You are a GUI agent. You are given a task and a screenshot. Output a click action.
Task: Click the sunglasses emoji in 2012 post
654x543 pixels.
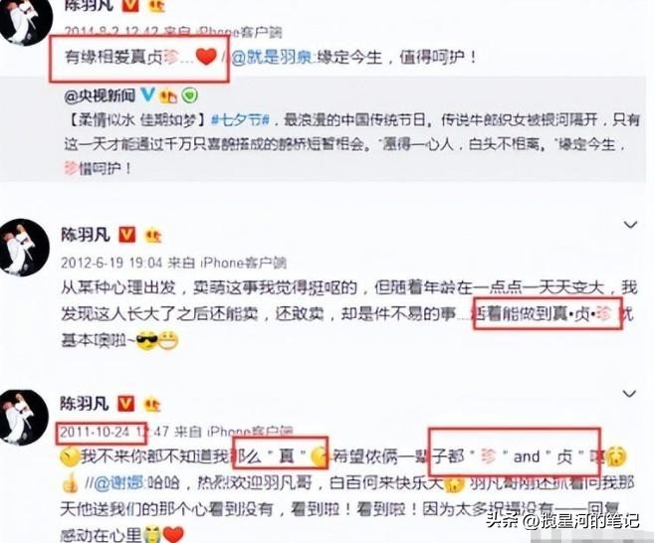tap(146, 341)
